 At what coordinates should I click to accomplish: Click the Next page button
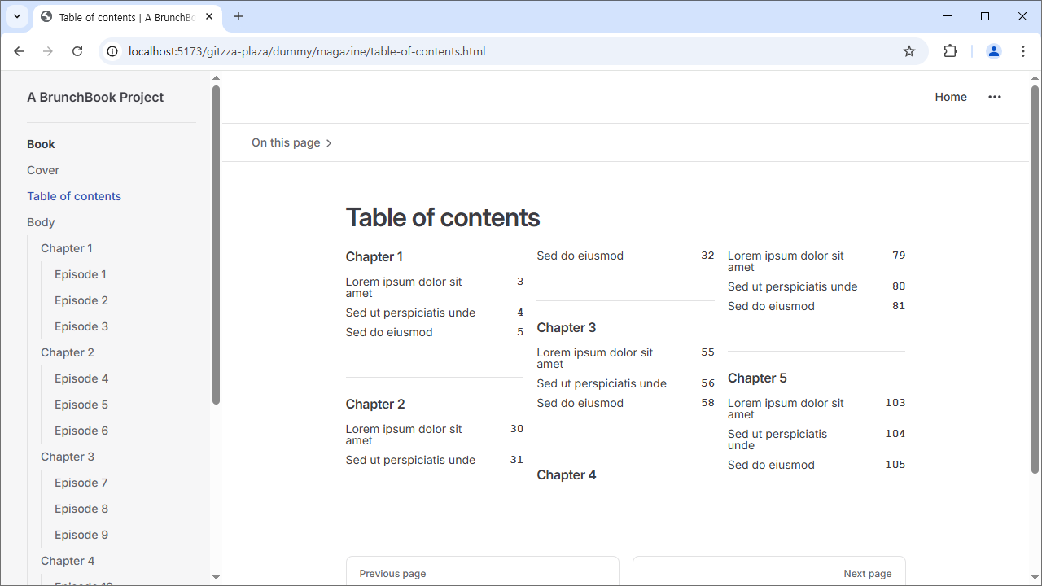pyautogui.click(x=768, y=572)
